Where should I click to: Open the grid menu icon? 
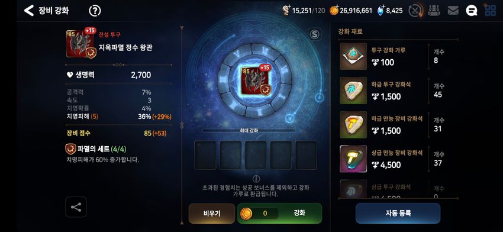click(x=490, y=11)
